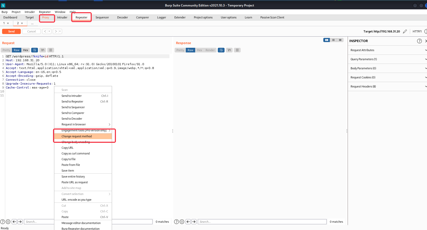Choose Copy as curl command
This screenshot has width=427, height=230.
pyautogui.click(x=83, y=153)
